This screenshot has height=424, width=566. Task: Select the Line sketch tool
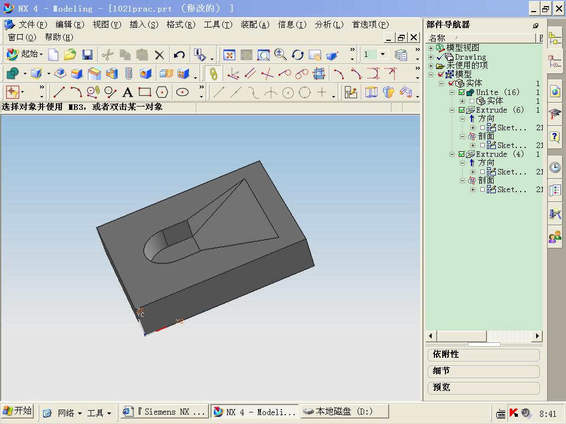[59, 92]
